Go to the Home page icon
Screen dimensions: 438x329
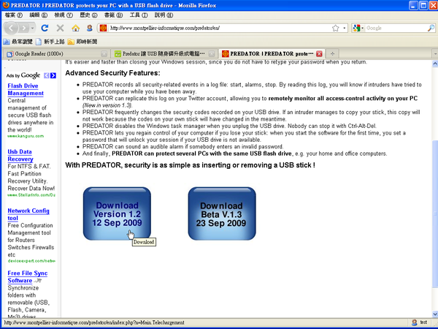point(75,28)
